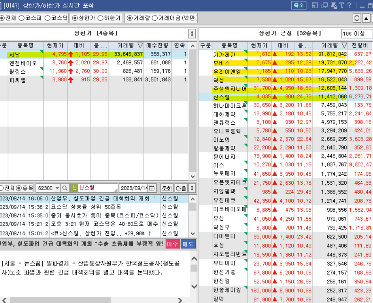
Task: Open the window layout icon next to 축소
Action: click(x=315, y=5)
